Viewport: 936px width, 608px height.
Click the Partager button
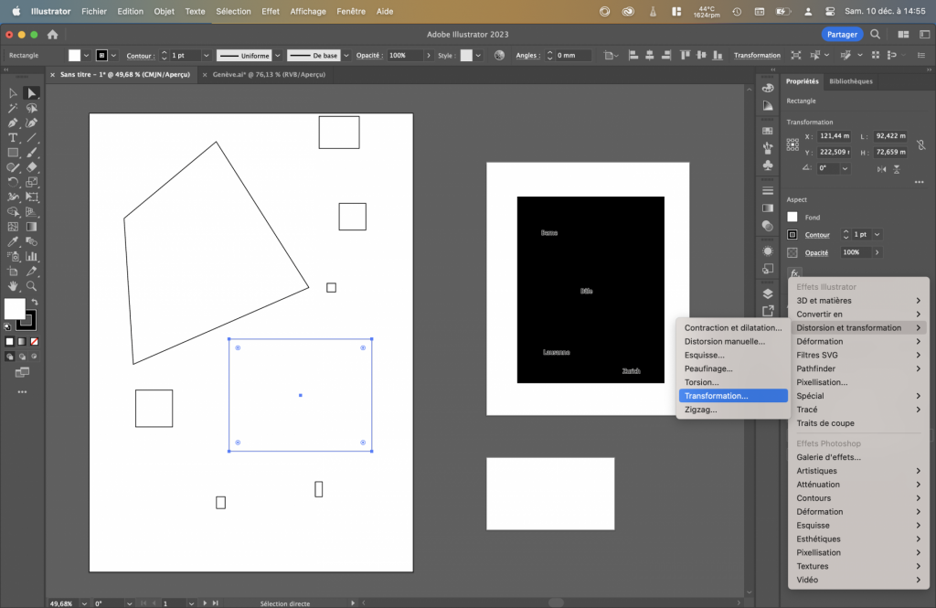click(841, 34)
